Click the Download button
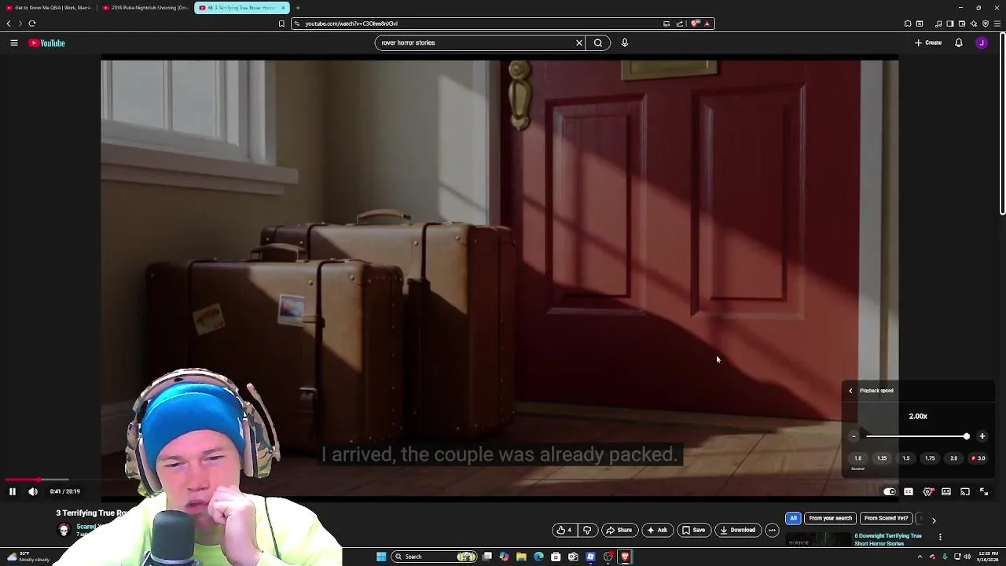This screenshot has height=566, width=1006. point(737,530)
